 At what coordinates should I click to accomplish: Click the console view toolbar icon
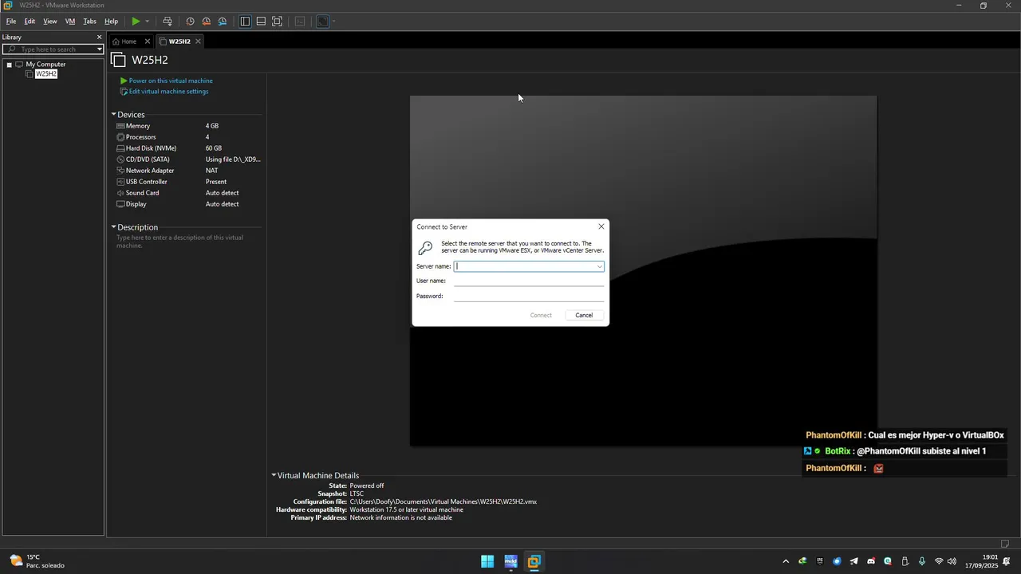(x=300, y=22)
